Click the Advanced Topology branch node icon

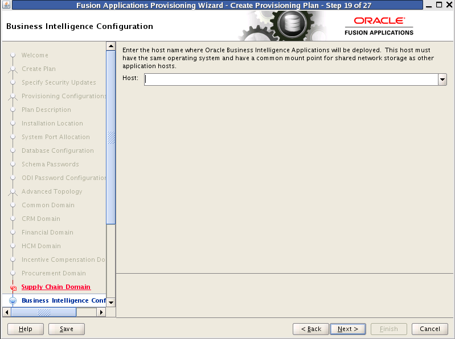[13, 192]
